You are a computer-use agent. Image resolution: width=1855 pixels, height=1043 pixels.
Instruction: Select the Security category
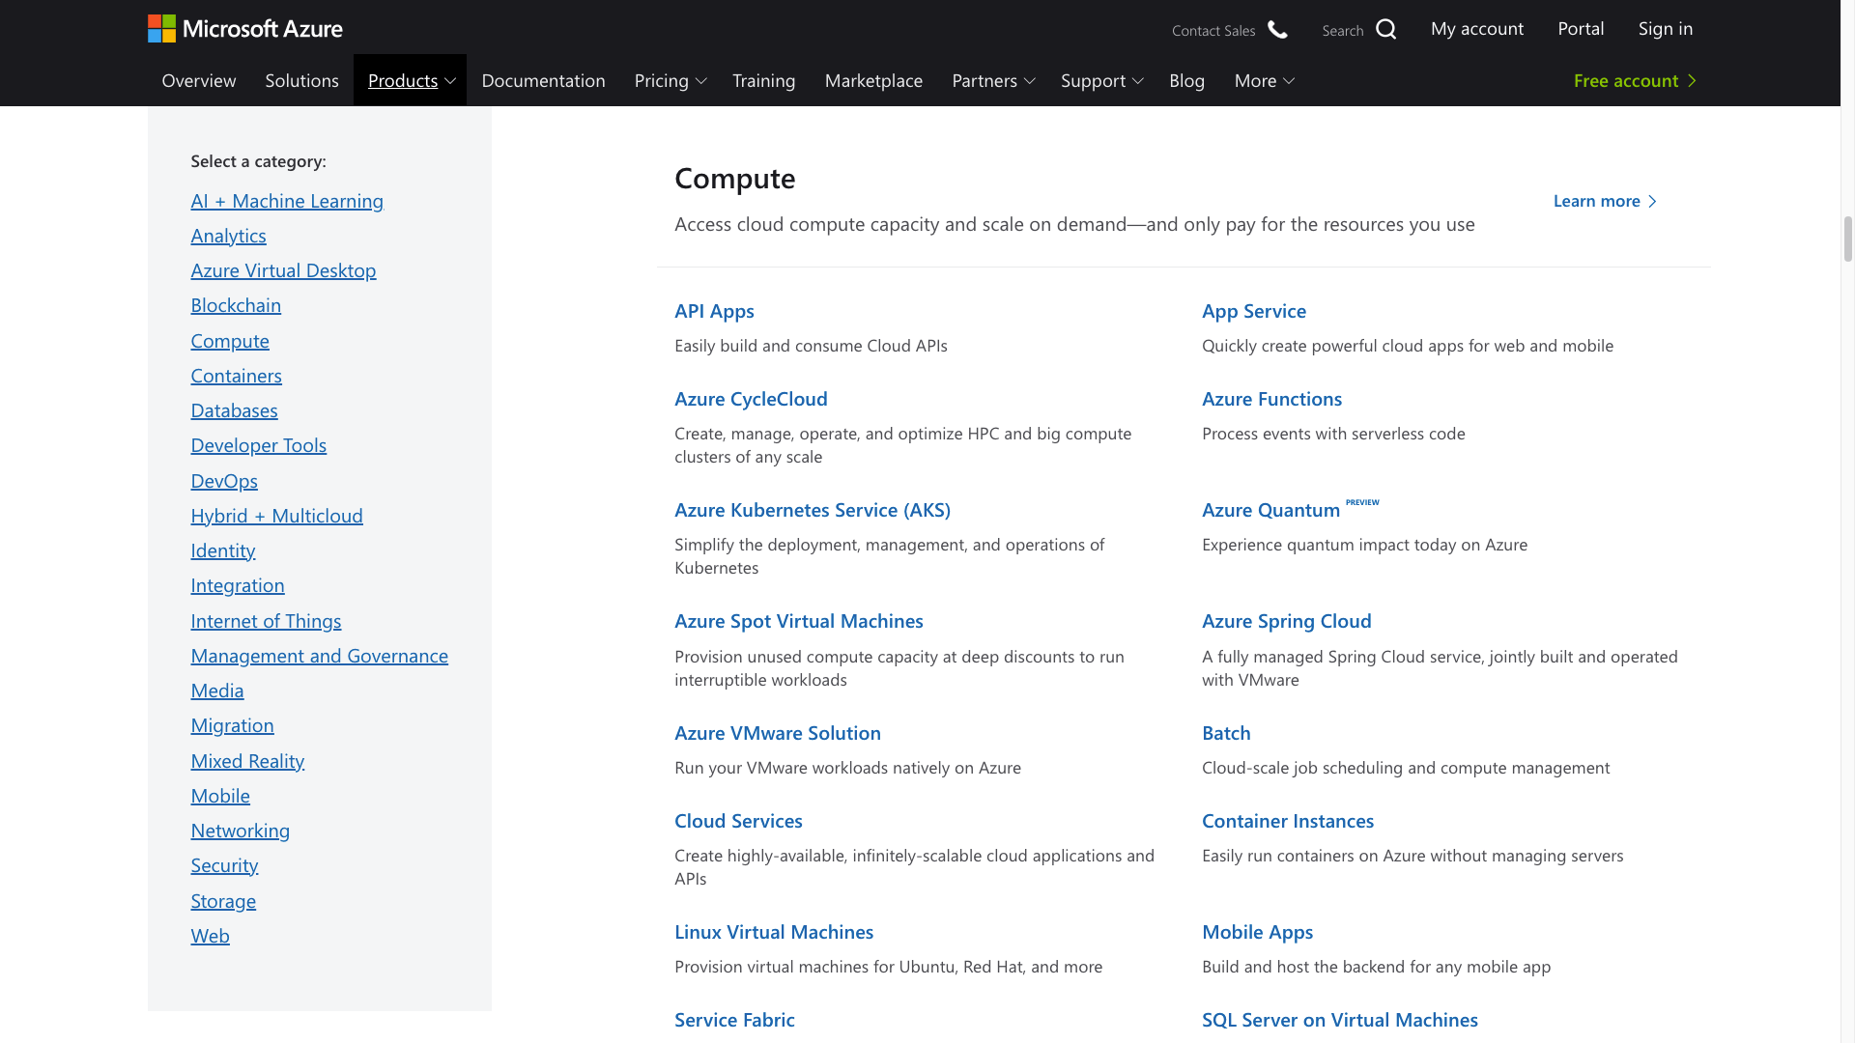(x=224, y=865)
